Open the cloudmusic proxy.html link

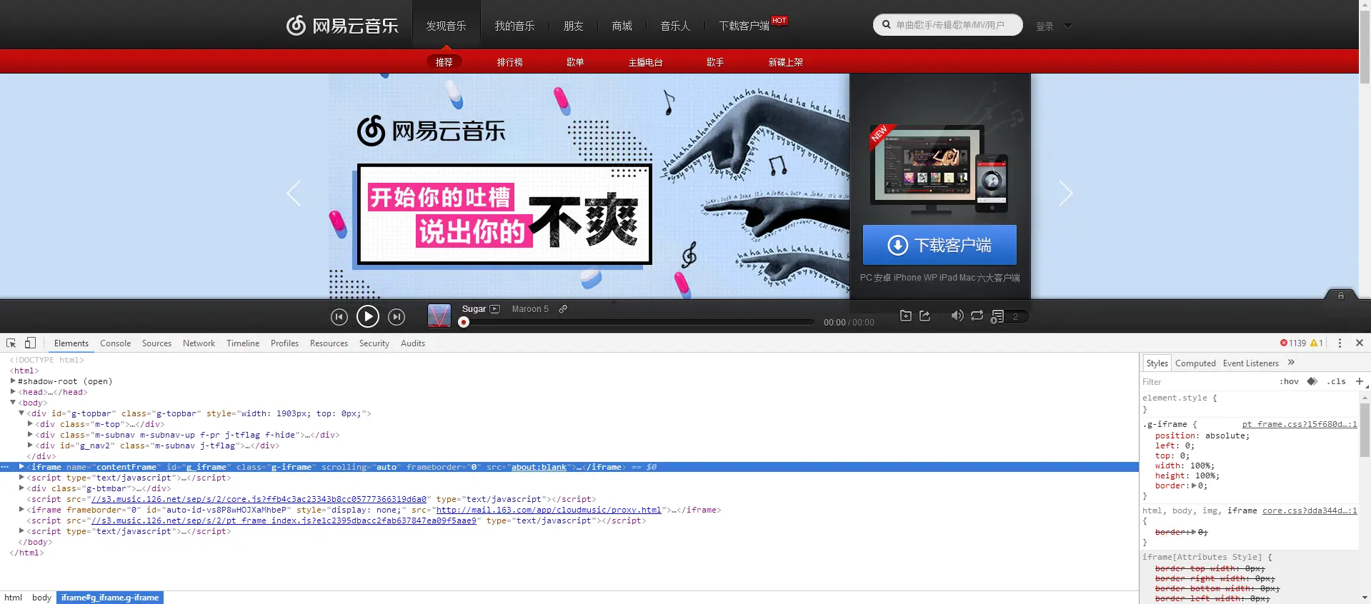(x=549, y=510)
